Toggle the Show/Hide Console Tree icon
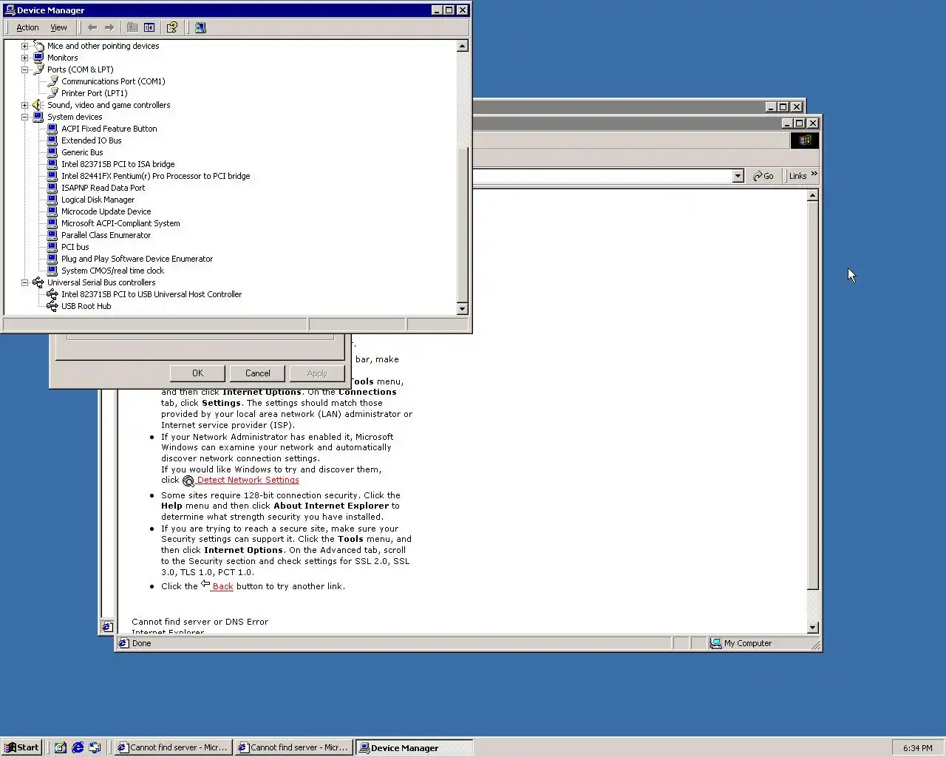 pyautogui.click(x=149, y=27)
